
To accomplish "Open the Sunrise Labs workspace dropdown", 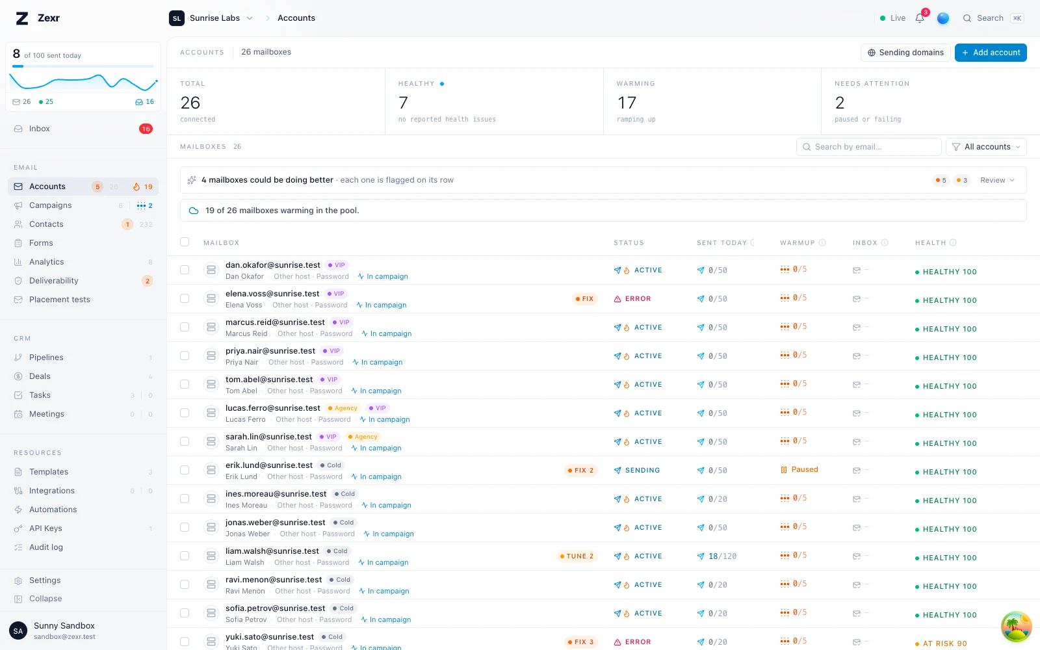I will 212,18.
